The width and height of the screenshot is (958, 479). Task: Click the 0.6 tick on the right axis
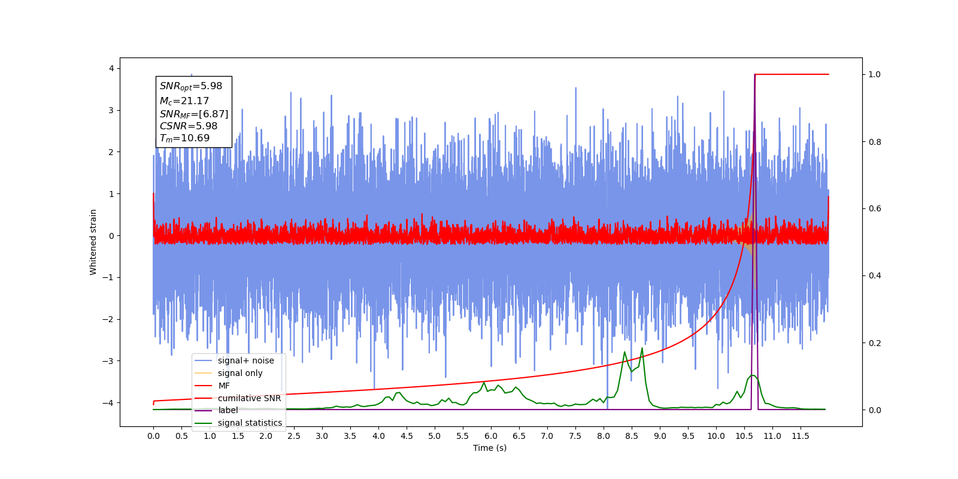click(875, 209)
